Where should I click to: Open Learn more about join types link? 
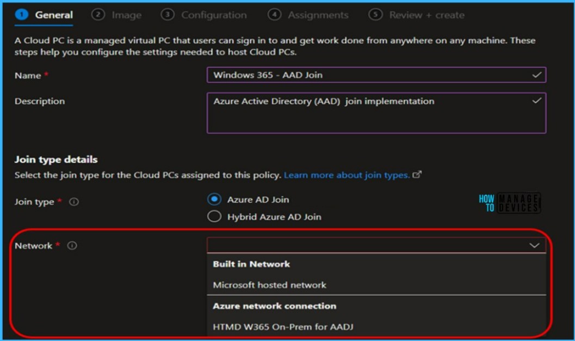[x=347, y=175]
